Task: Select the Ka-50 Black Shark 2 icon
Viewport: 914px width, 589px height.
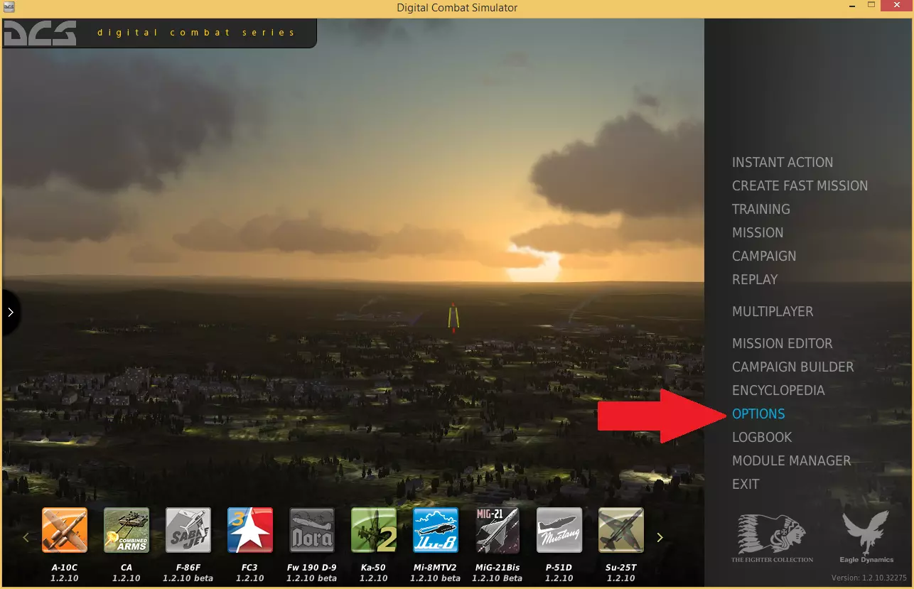Action: (374, 530)
